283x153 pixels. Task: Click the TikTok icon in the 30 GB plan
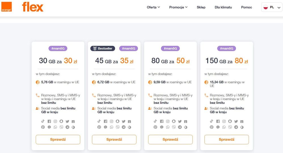click(x=43, y=121)
